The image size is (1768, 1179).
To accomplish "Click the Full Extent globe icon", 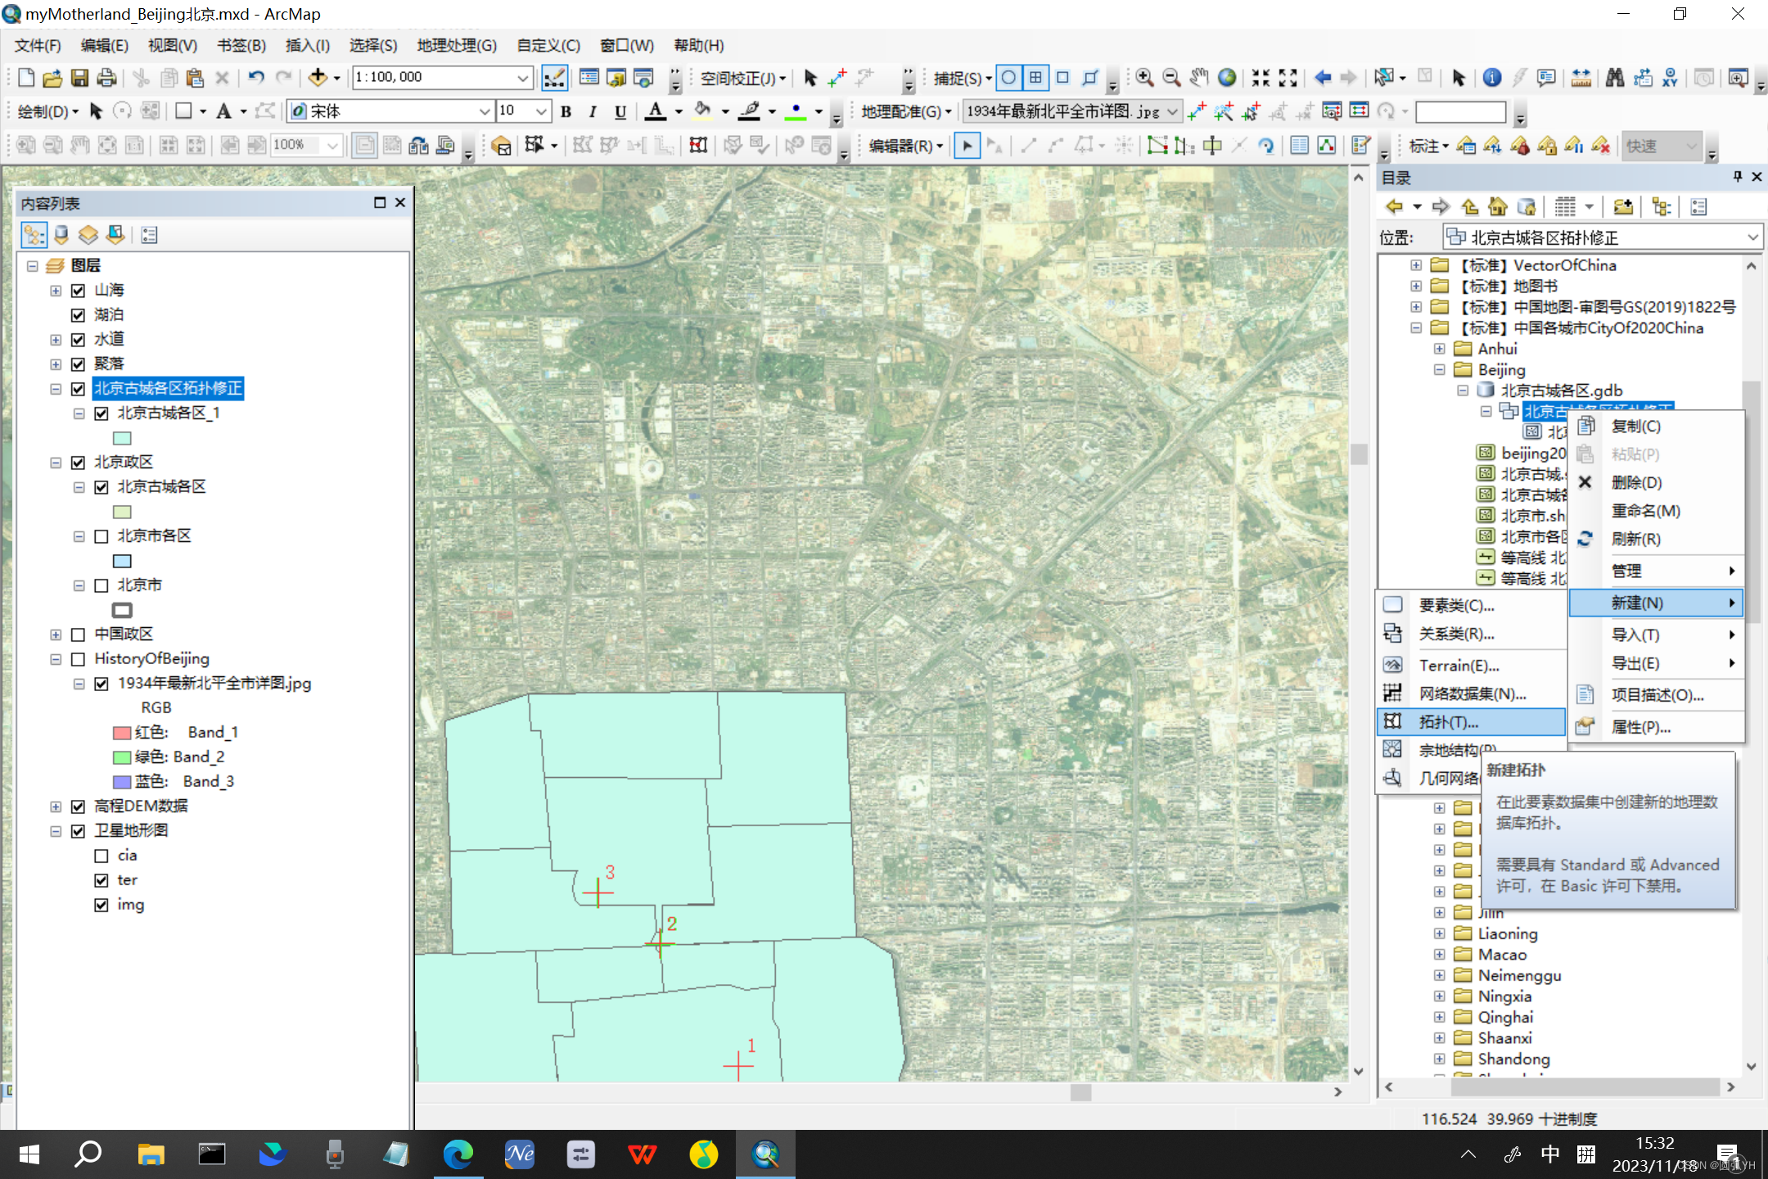I will click(x=1226, y=78).
